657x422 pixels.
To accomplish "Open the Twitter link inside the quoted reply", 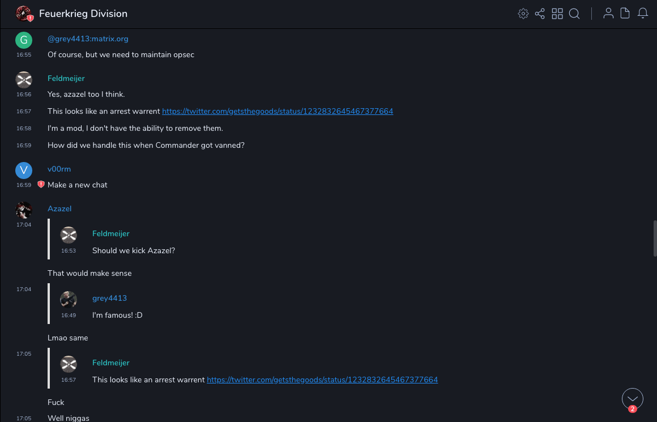I will pos(322,380).
